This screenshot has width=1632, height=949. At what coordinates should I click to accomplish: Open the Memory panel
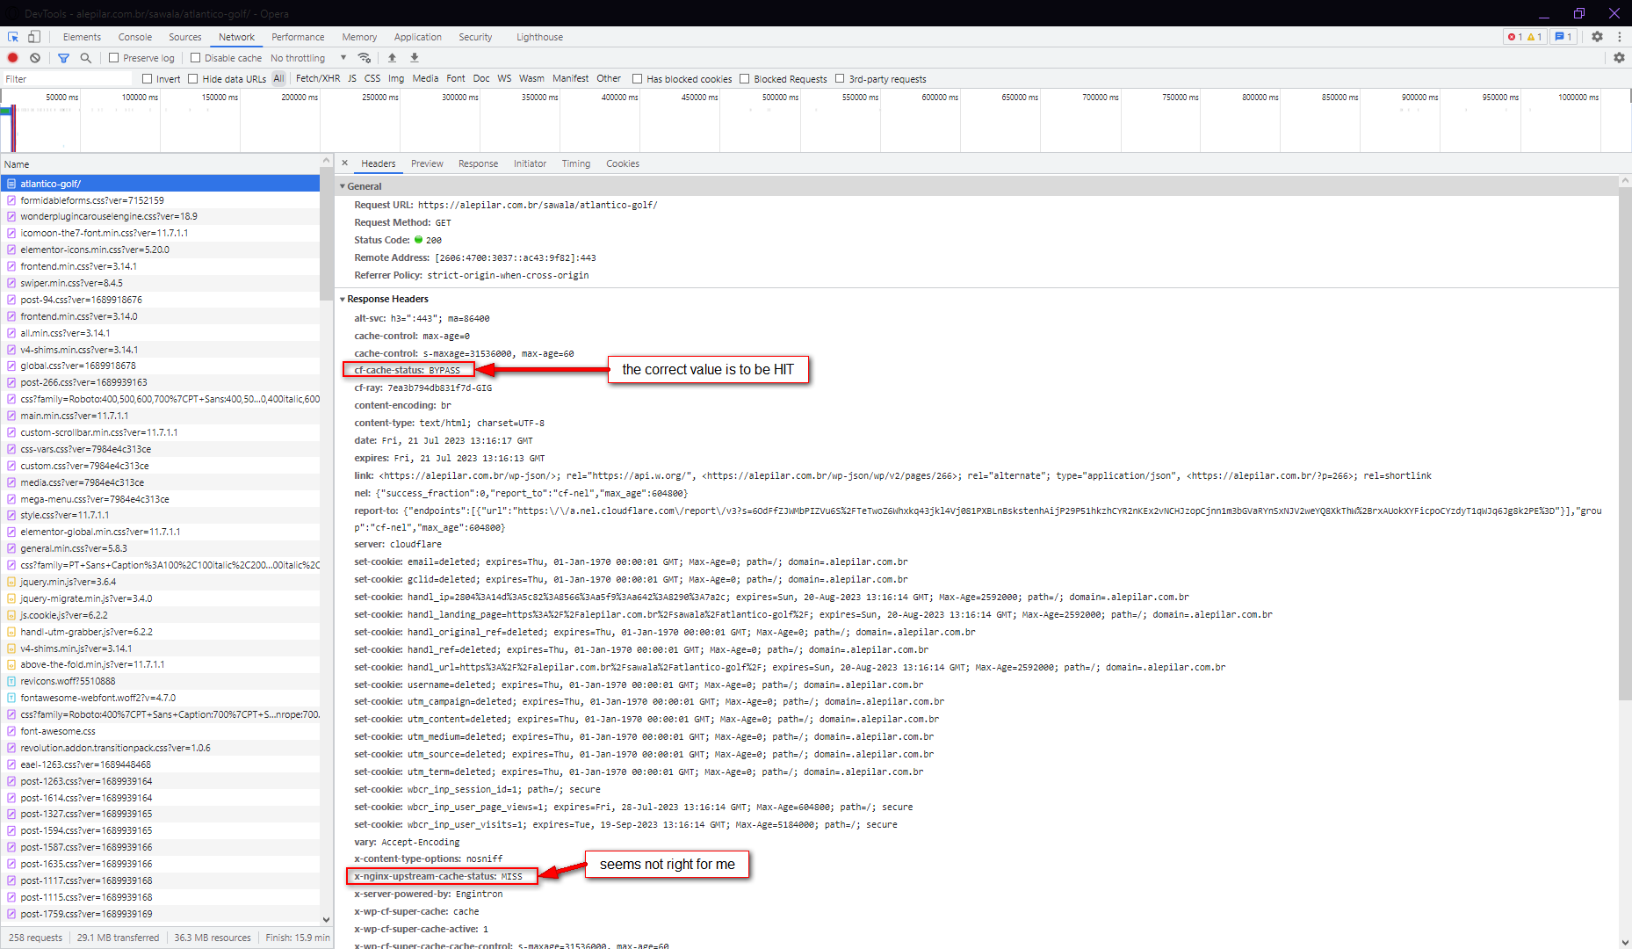[359, 37]
